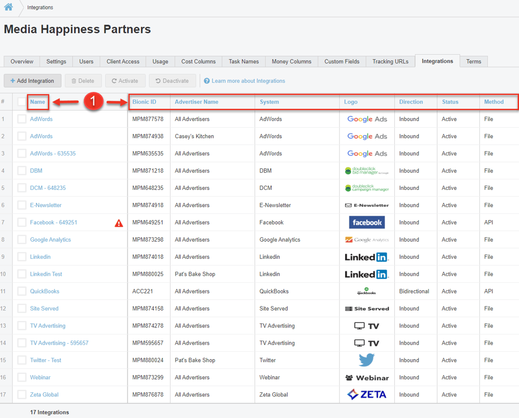This screenshot has height=418, width=519.
Task: Click the DoubleClick Bid Manager logo
Action: pos(367,170)
